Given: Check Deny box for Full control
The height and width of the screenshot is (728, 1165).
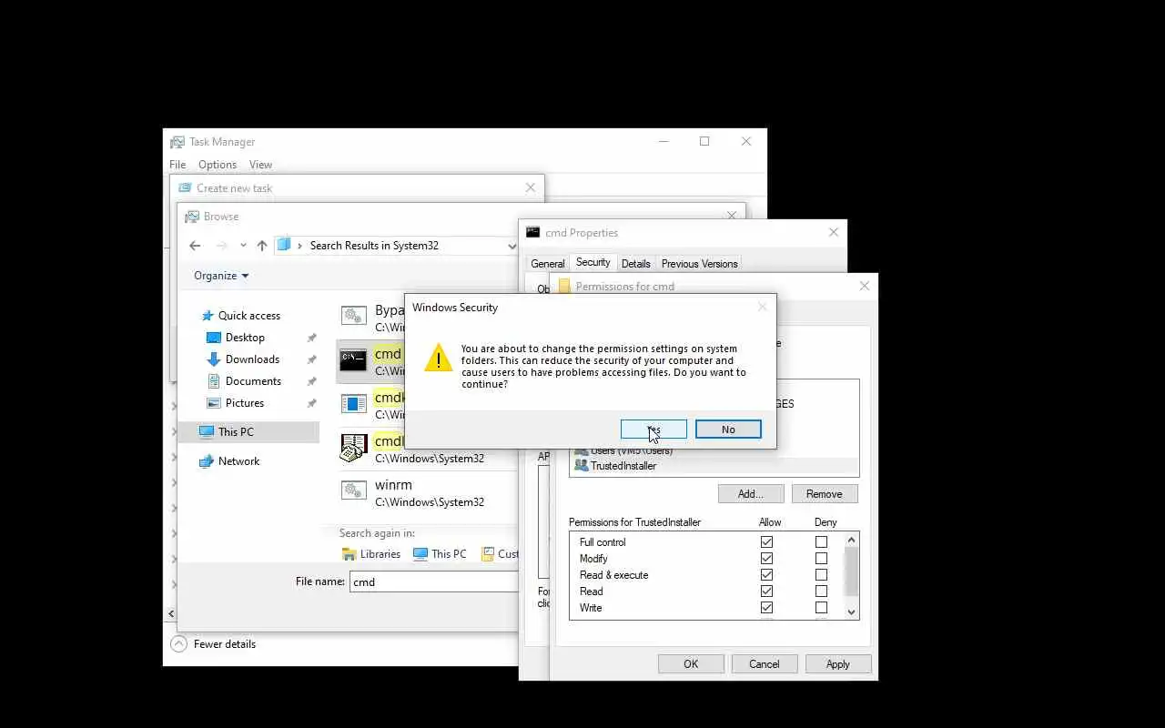Looking at the screenshot, I should pos(821,542).
